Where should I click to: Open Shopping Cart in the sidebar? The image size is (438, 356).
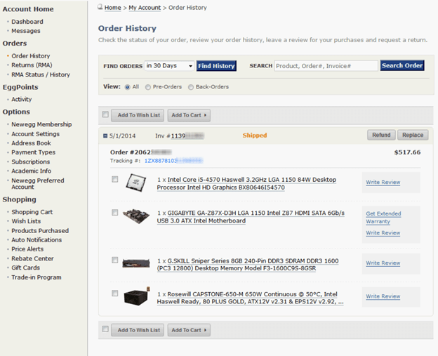32,212
